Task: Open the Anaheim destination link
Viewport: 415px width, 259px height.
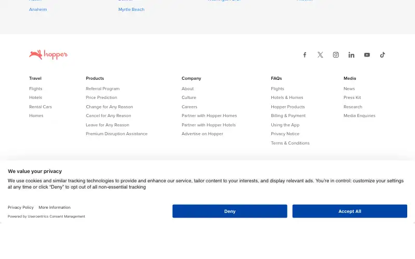Action: 38,9
